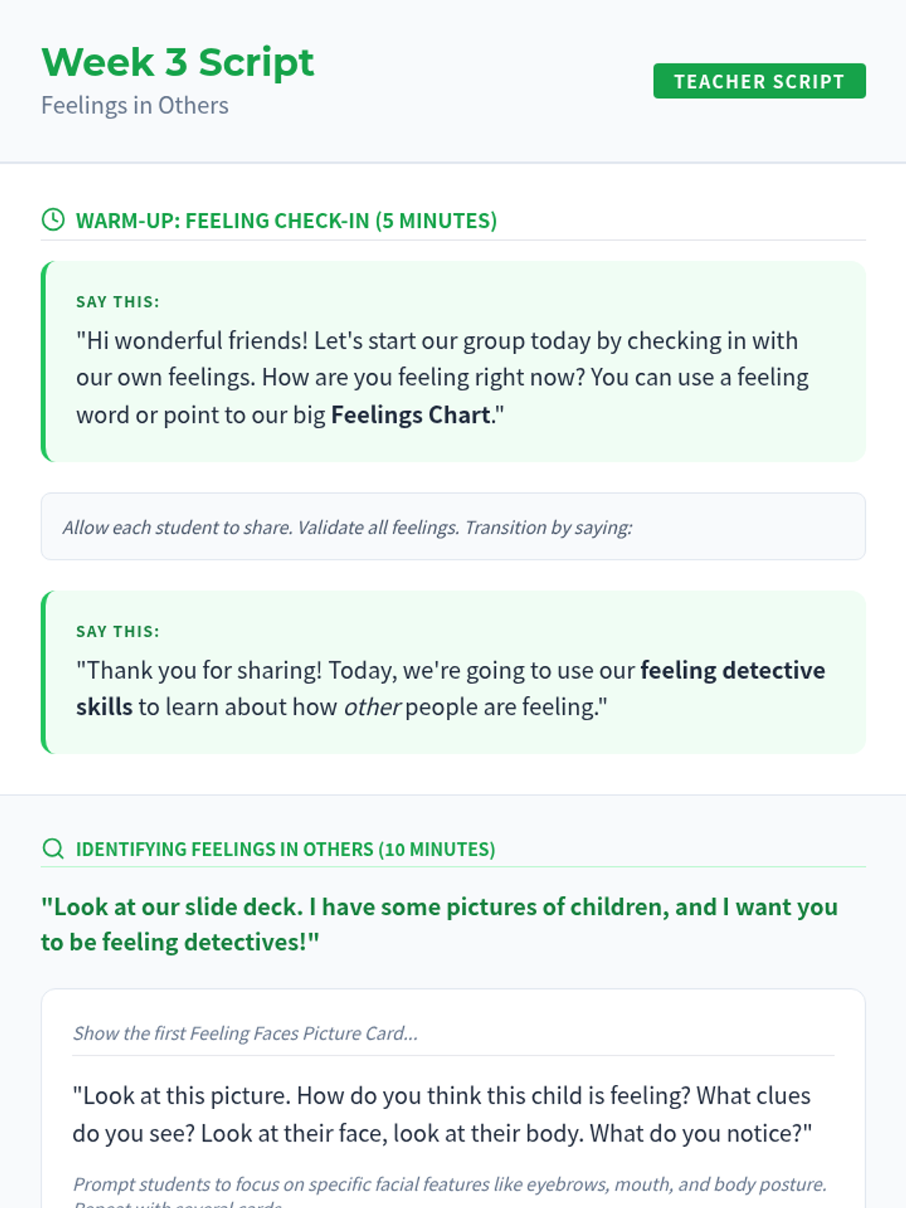906x1208 pixels.
Task: Click the "Allow each student to share" note
Action: (x=347, y=527)
